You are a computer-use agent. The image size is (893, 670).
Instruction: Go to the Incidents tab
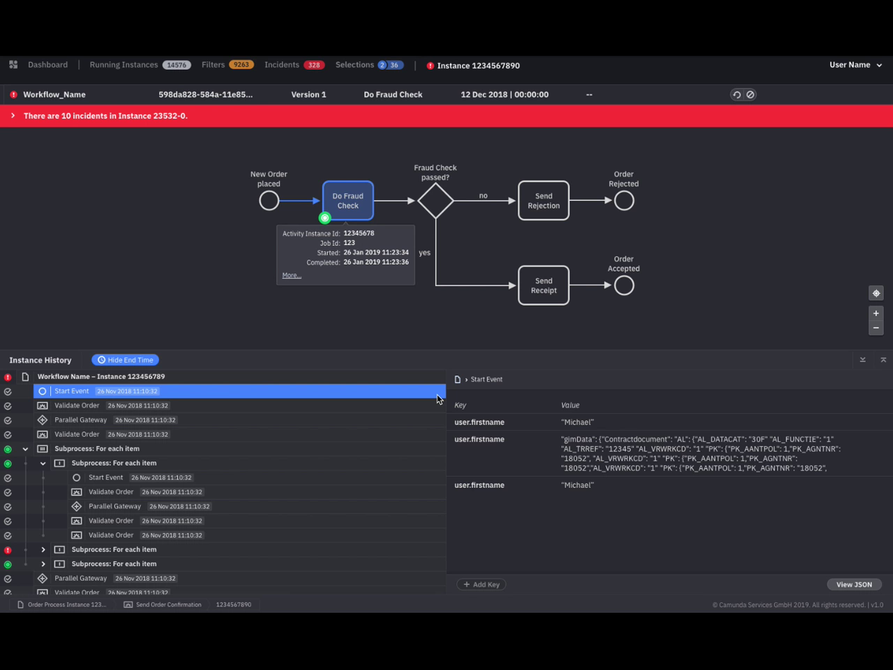click(x=282, y=65)
